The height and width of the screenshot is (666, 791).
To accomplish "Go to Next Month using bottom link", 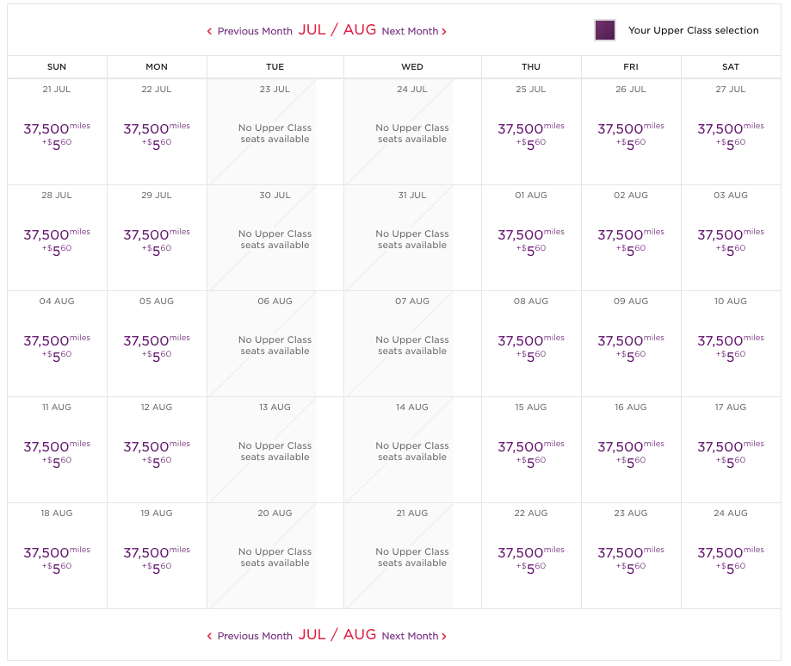I will click(x=411, y=637).
